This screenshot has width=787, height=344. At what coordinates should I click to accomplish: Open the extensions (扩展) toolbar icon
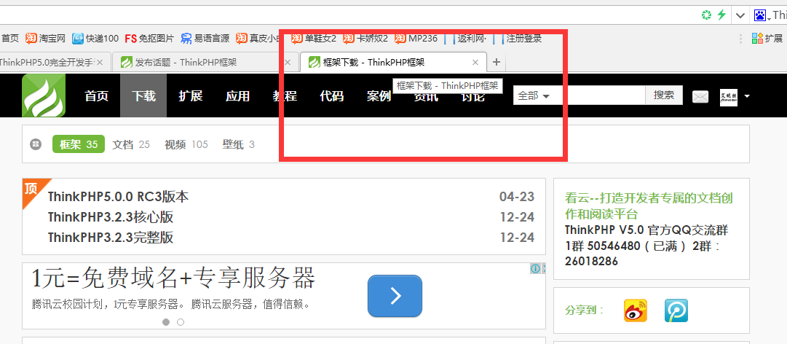(767, 38)
